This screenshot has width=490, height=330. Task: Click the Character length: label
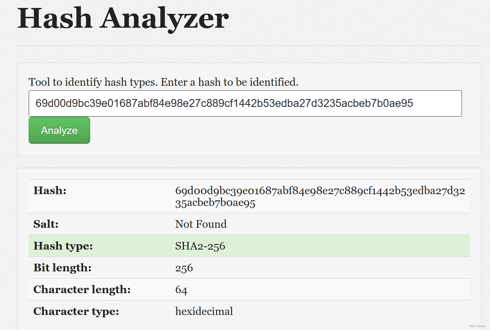[x=82, y=290]
